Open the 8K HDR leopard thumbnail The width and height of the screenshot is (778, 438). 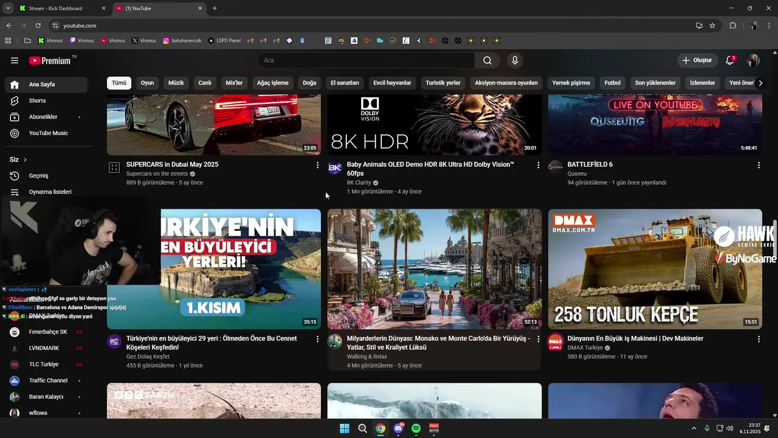435,125
